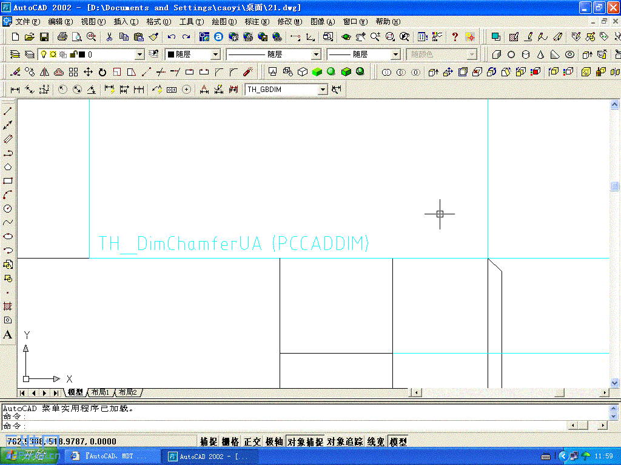621x465 pixels.
Task: Toggle 对象捕捉 object snap in status bar
Action: pos(305,441)
